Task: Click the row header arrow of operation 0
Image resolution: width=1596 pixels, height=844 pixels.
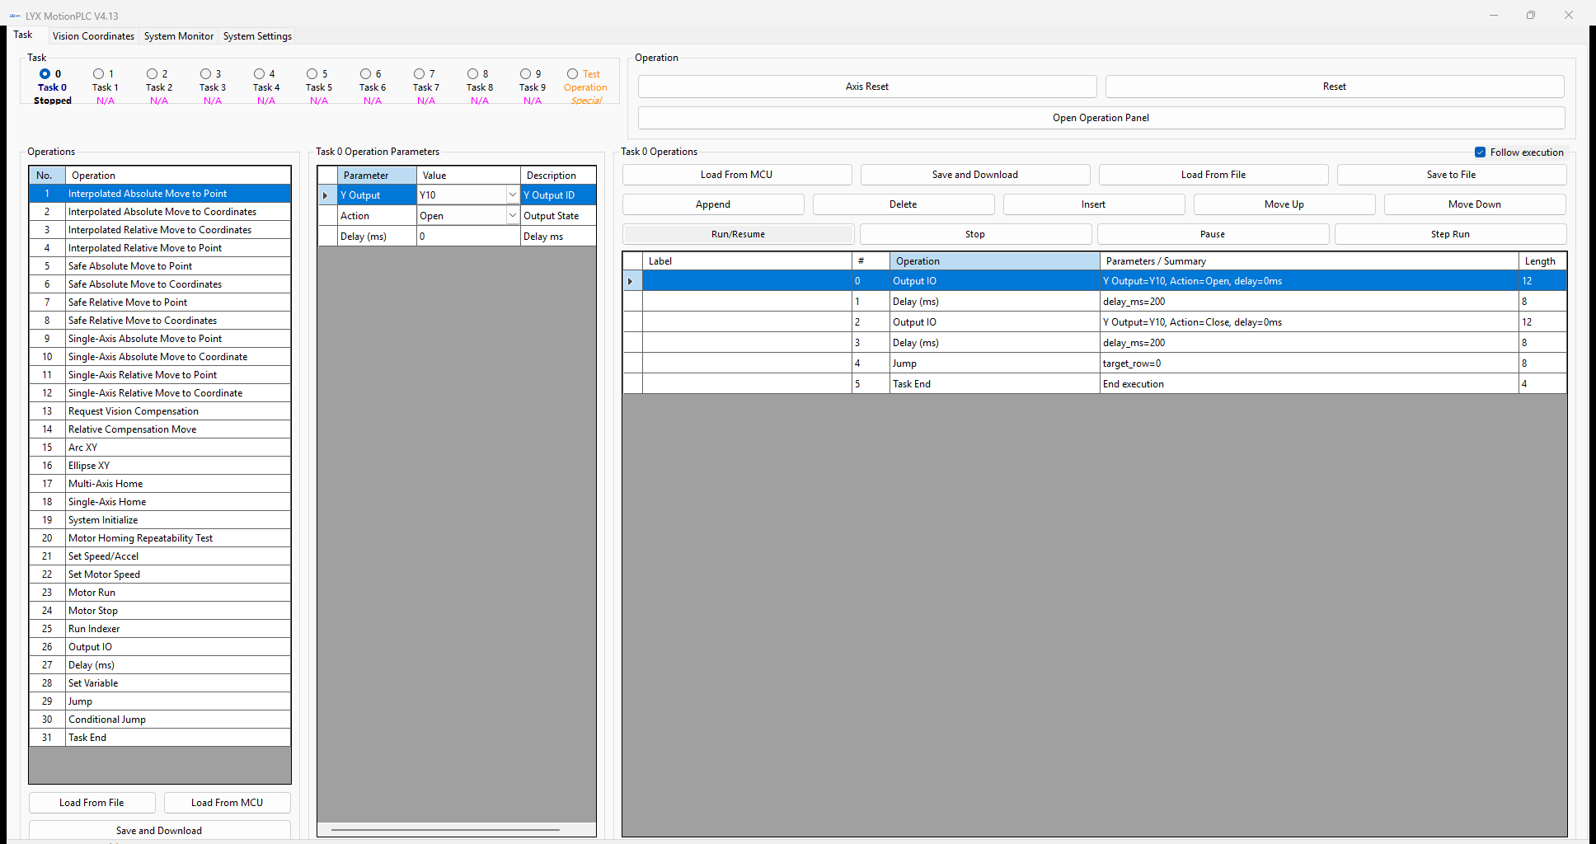Action: coord(632,281)
